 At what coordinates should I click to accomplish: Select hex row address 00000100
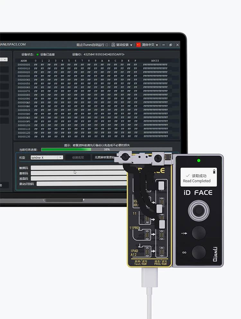24,125
